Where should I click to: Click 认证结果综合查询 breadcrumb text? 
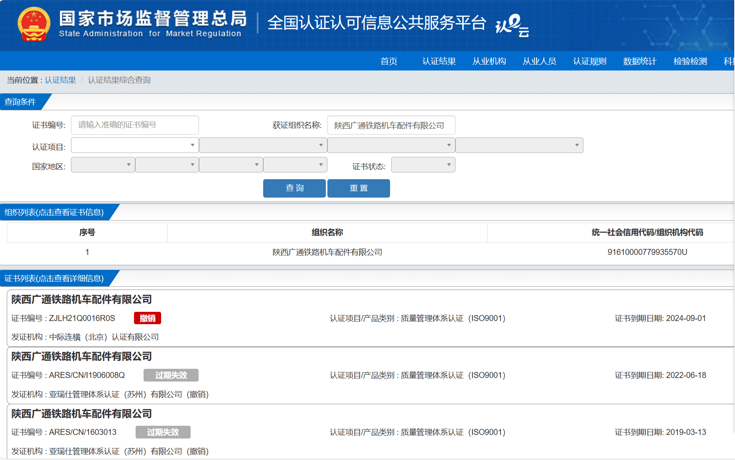119,80
